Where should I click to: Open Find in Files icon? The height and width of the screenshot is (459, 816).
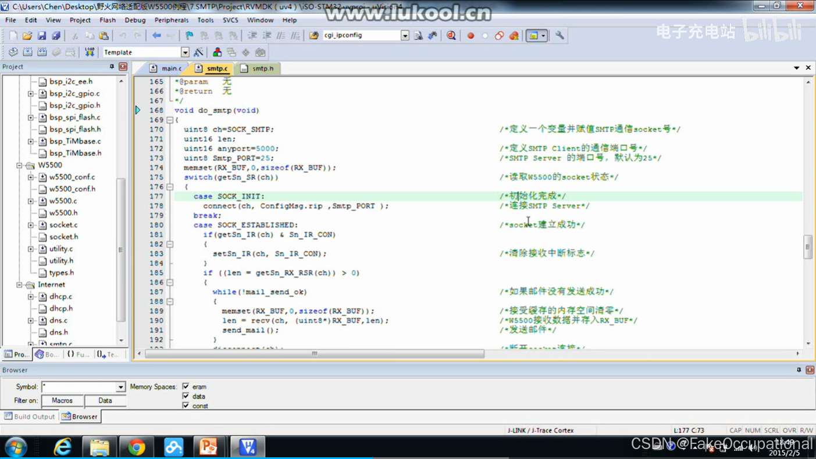pos(313,35)
